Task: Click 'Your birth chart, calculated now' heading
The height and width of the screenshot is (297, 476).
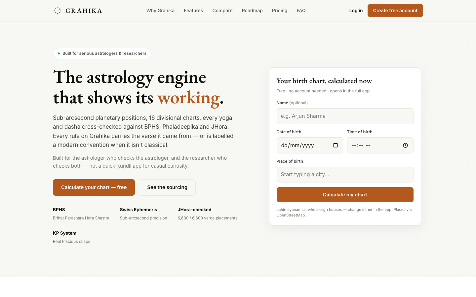Action: (324, 81)
